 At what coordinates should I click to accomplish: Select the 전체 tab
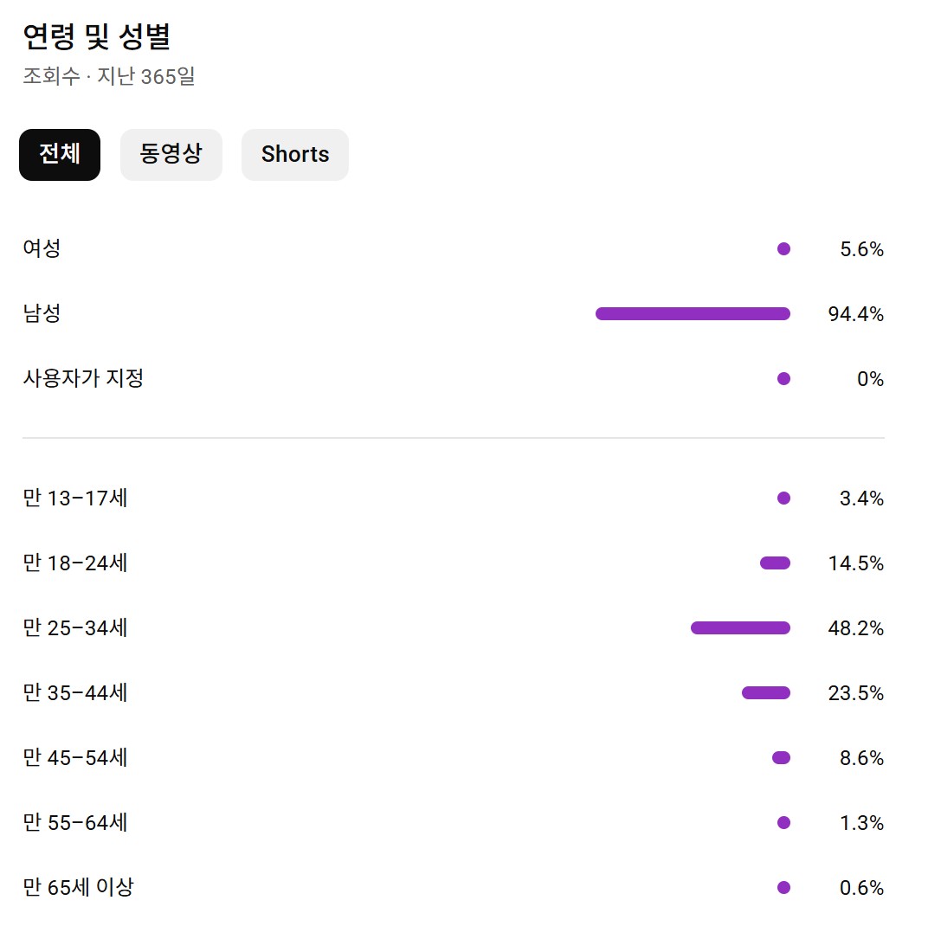60,155
